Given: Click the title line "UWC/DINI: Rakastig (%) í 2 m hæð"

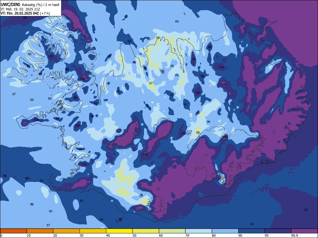Looking at the screenshot, I should (x=30, y=5).
